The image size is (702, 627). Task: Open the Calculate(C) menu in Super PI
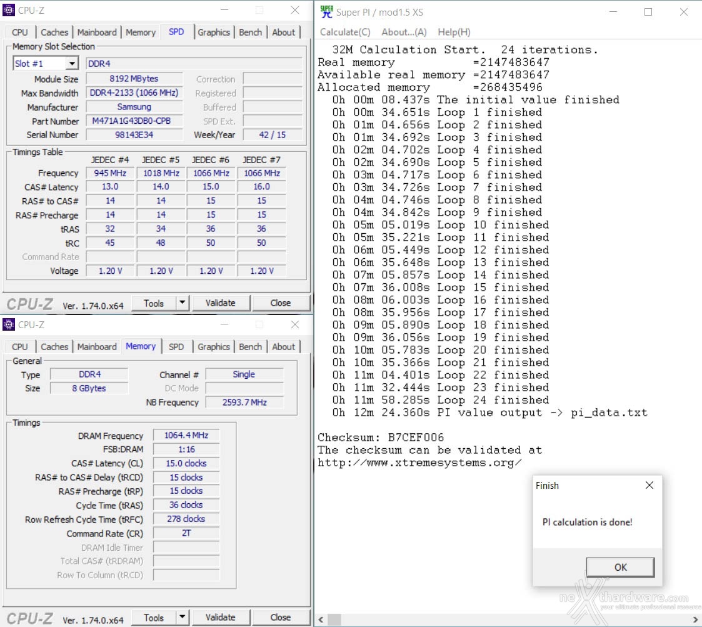tap(345, 33)
